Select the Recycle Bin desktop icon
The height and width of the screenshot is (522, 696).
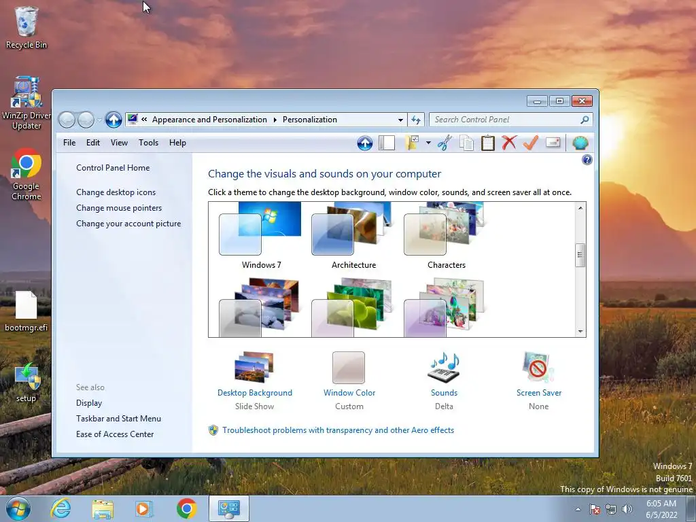tap(27, 27)
